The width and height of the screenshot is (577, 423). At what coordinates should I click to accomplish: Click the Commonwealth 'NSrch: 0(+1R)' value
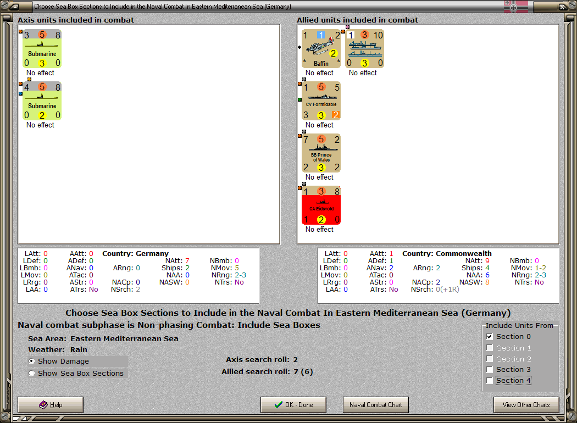pyautogui.click(x=435, y=290)
